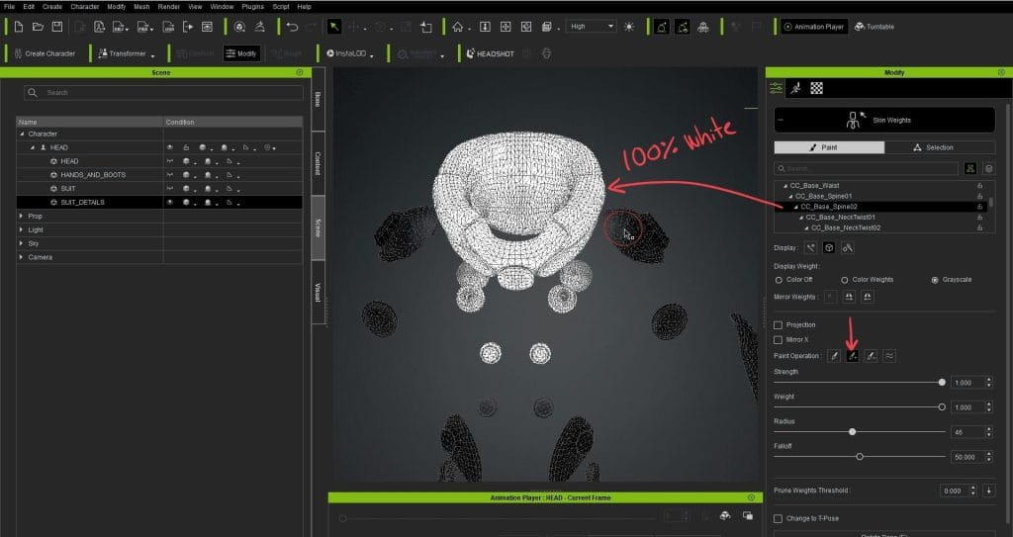Screen dimensions: 1013x537
Task: Click the sun lighting icon
Action: click(x=629, y=27)
